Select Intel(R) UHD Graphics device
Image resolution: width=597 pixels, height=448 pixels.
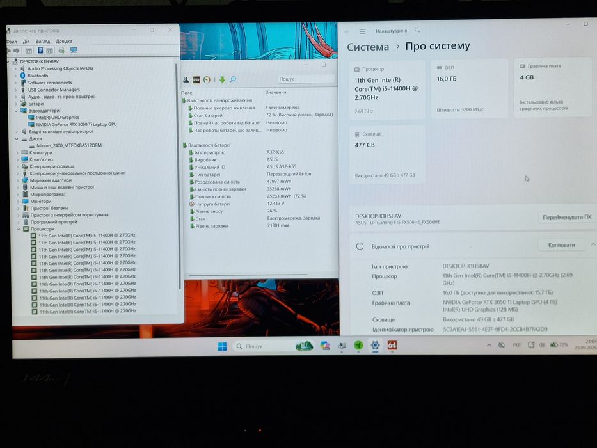pos(58,118)
